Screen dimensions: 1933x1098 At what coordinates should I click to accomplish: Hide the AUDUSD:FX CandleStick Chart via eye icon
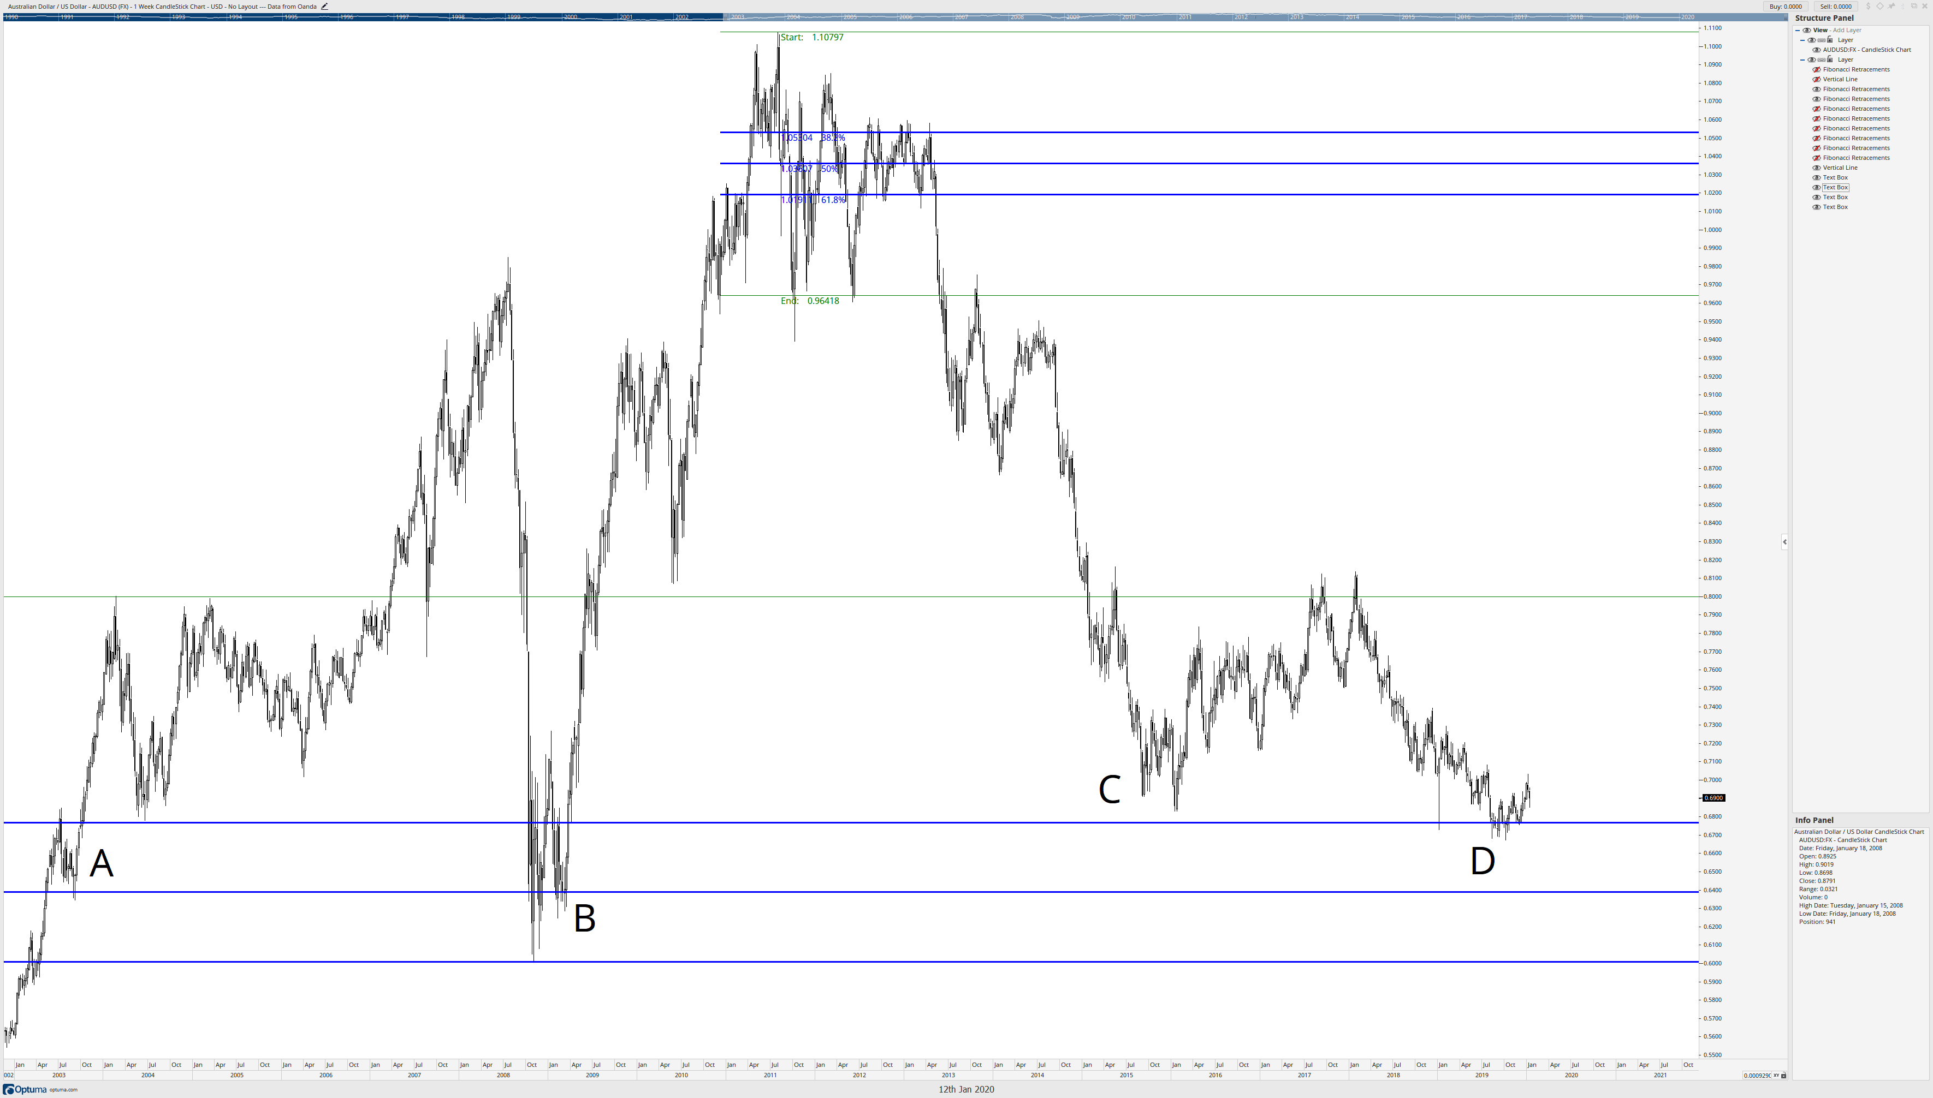click(1817, 50)
